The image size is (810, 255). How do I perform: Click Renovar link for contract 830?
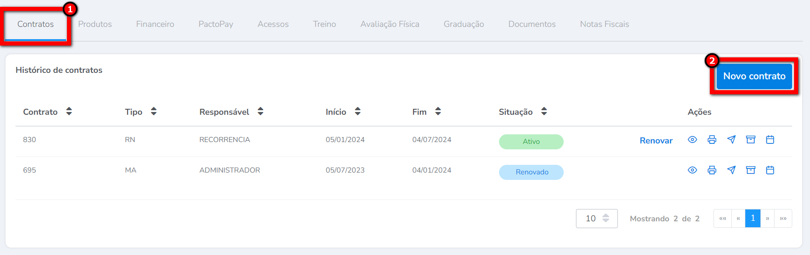click(x=656, y=141)
